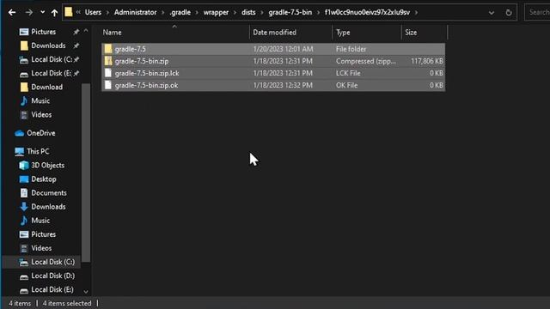Navigate to wrapper in the breadcrumb

coord(216,12)
